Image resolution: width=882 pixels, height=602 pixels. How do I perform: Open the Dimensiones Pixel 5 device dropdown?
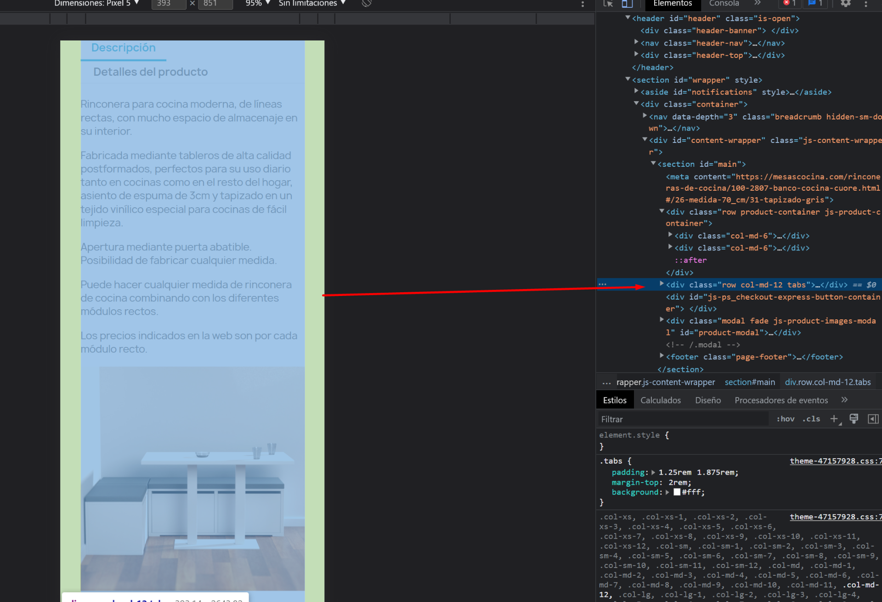[96, 3]
